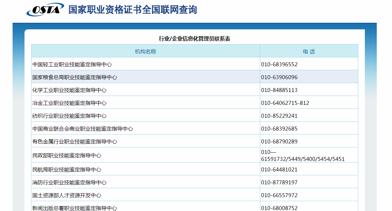
Task: Select phone 61591732/5449/5400/5454/5451
Action: [x=303, y=159]
